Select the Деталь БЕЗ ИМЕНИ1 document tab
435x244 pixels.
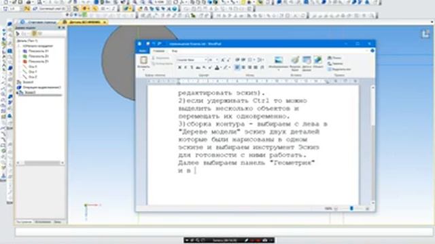click(84, 22)
